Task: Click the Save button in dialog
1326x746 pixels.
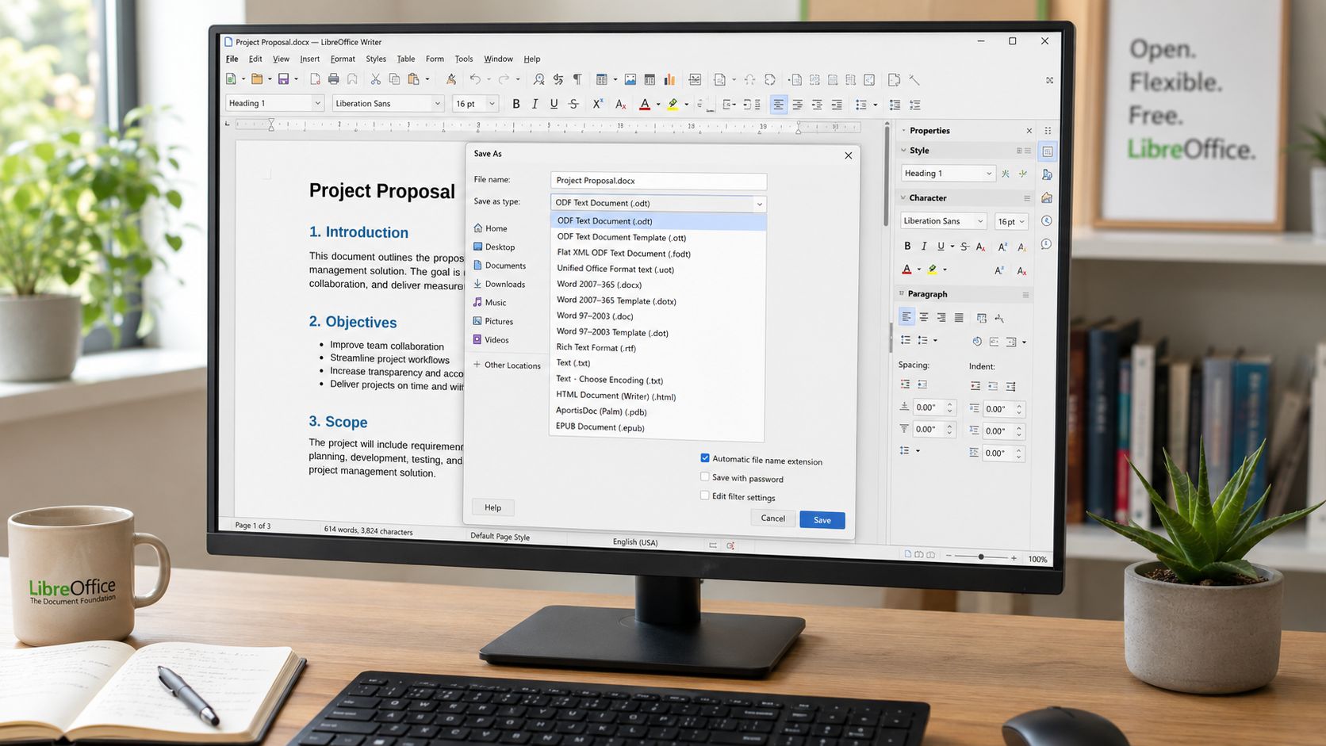Action: (822, 520)
